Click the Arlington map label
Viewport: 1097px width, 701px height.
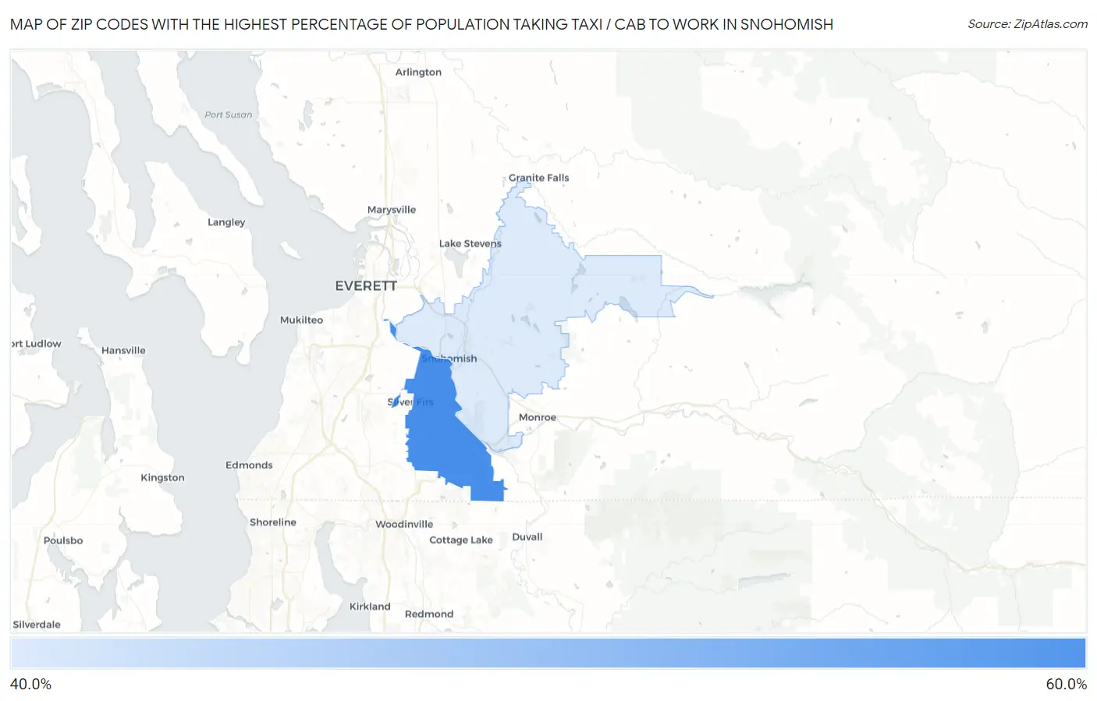point(418,73)
